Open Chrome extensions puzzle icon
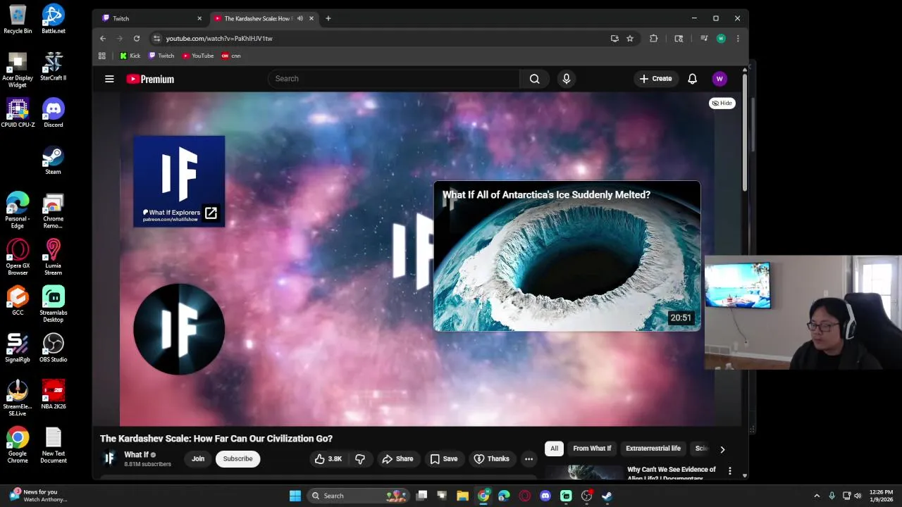902x507 pixels. point(653,39)
